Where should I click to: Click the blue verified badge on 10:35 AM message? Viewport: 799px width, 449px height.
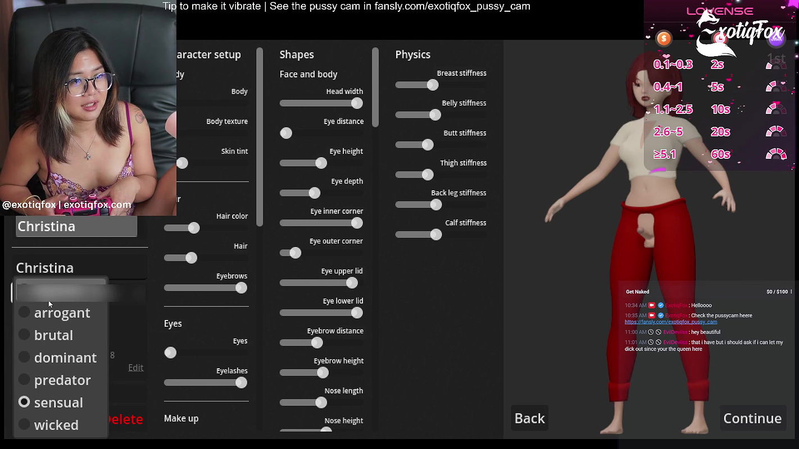click(661, 315)
